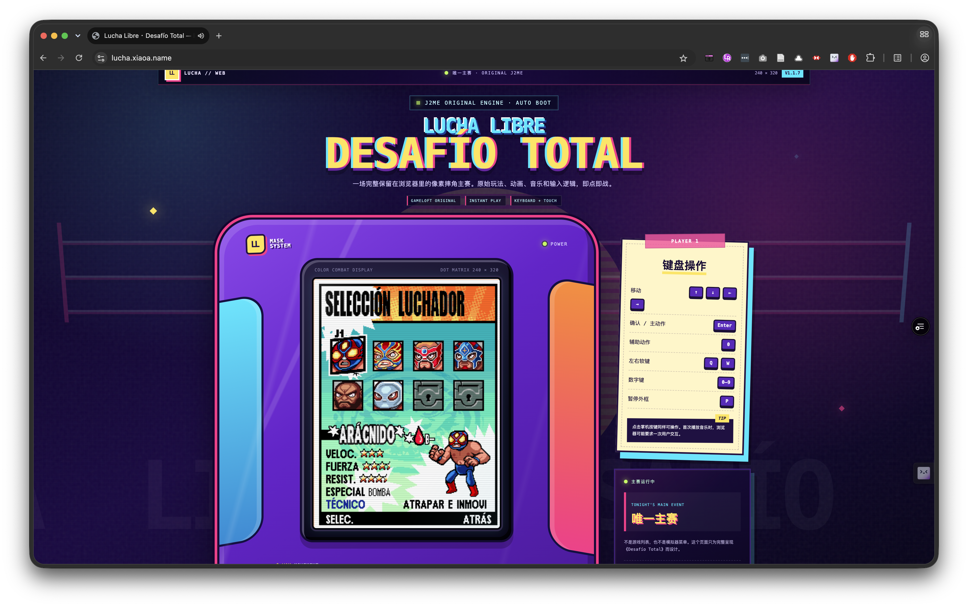Click the up arrow key cap
The width and height of the screenshot is (968, 607).
(x=696, y=293)
